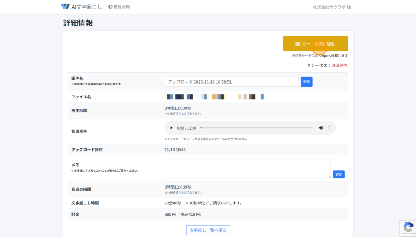The height and width of the screenshot is (237, 416).
Task: Proceed with カード決済に進む button
Action: [x=315, y=44]
